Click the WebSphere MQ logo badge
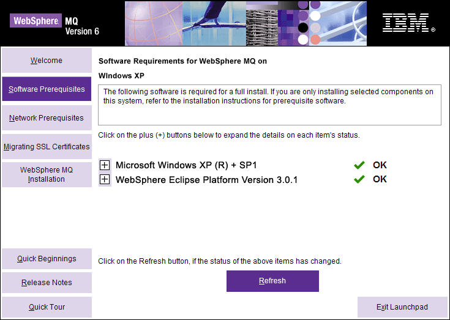This screenshot has width=450, height=320. (36, 21)
